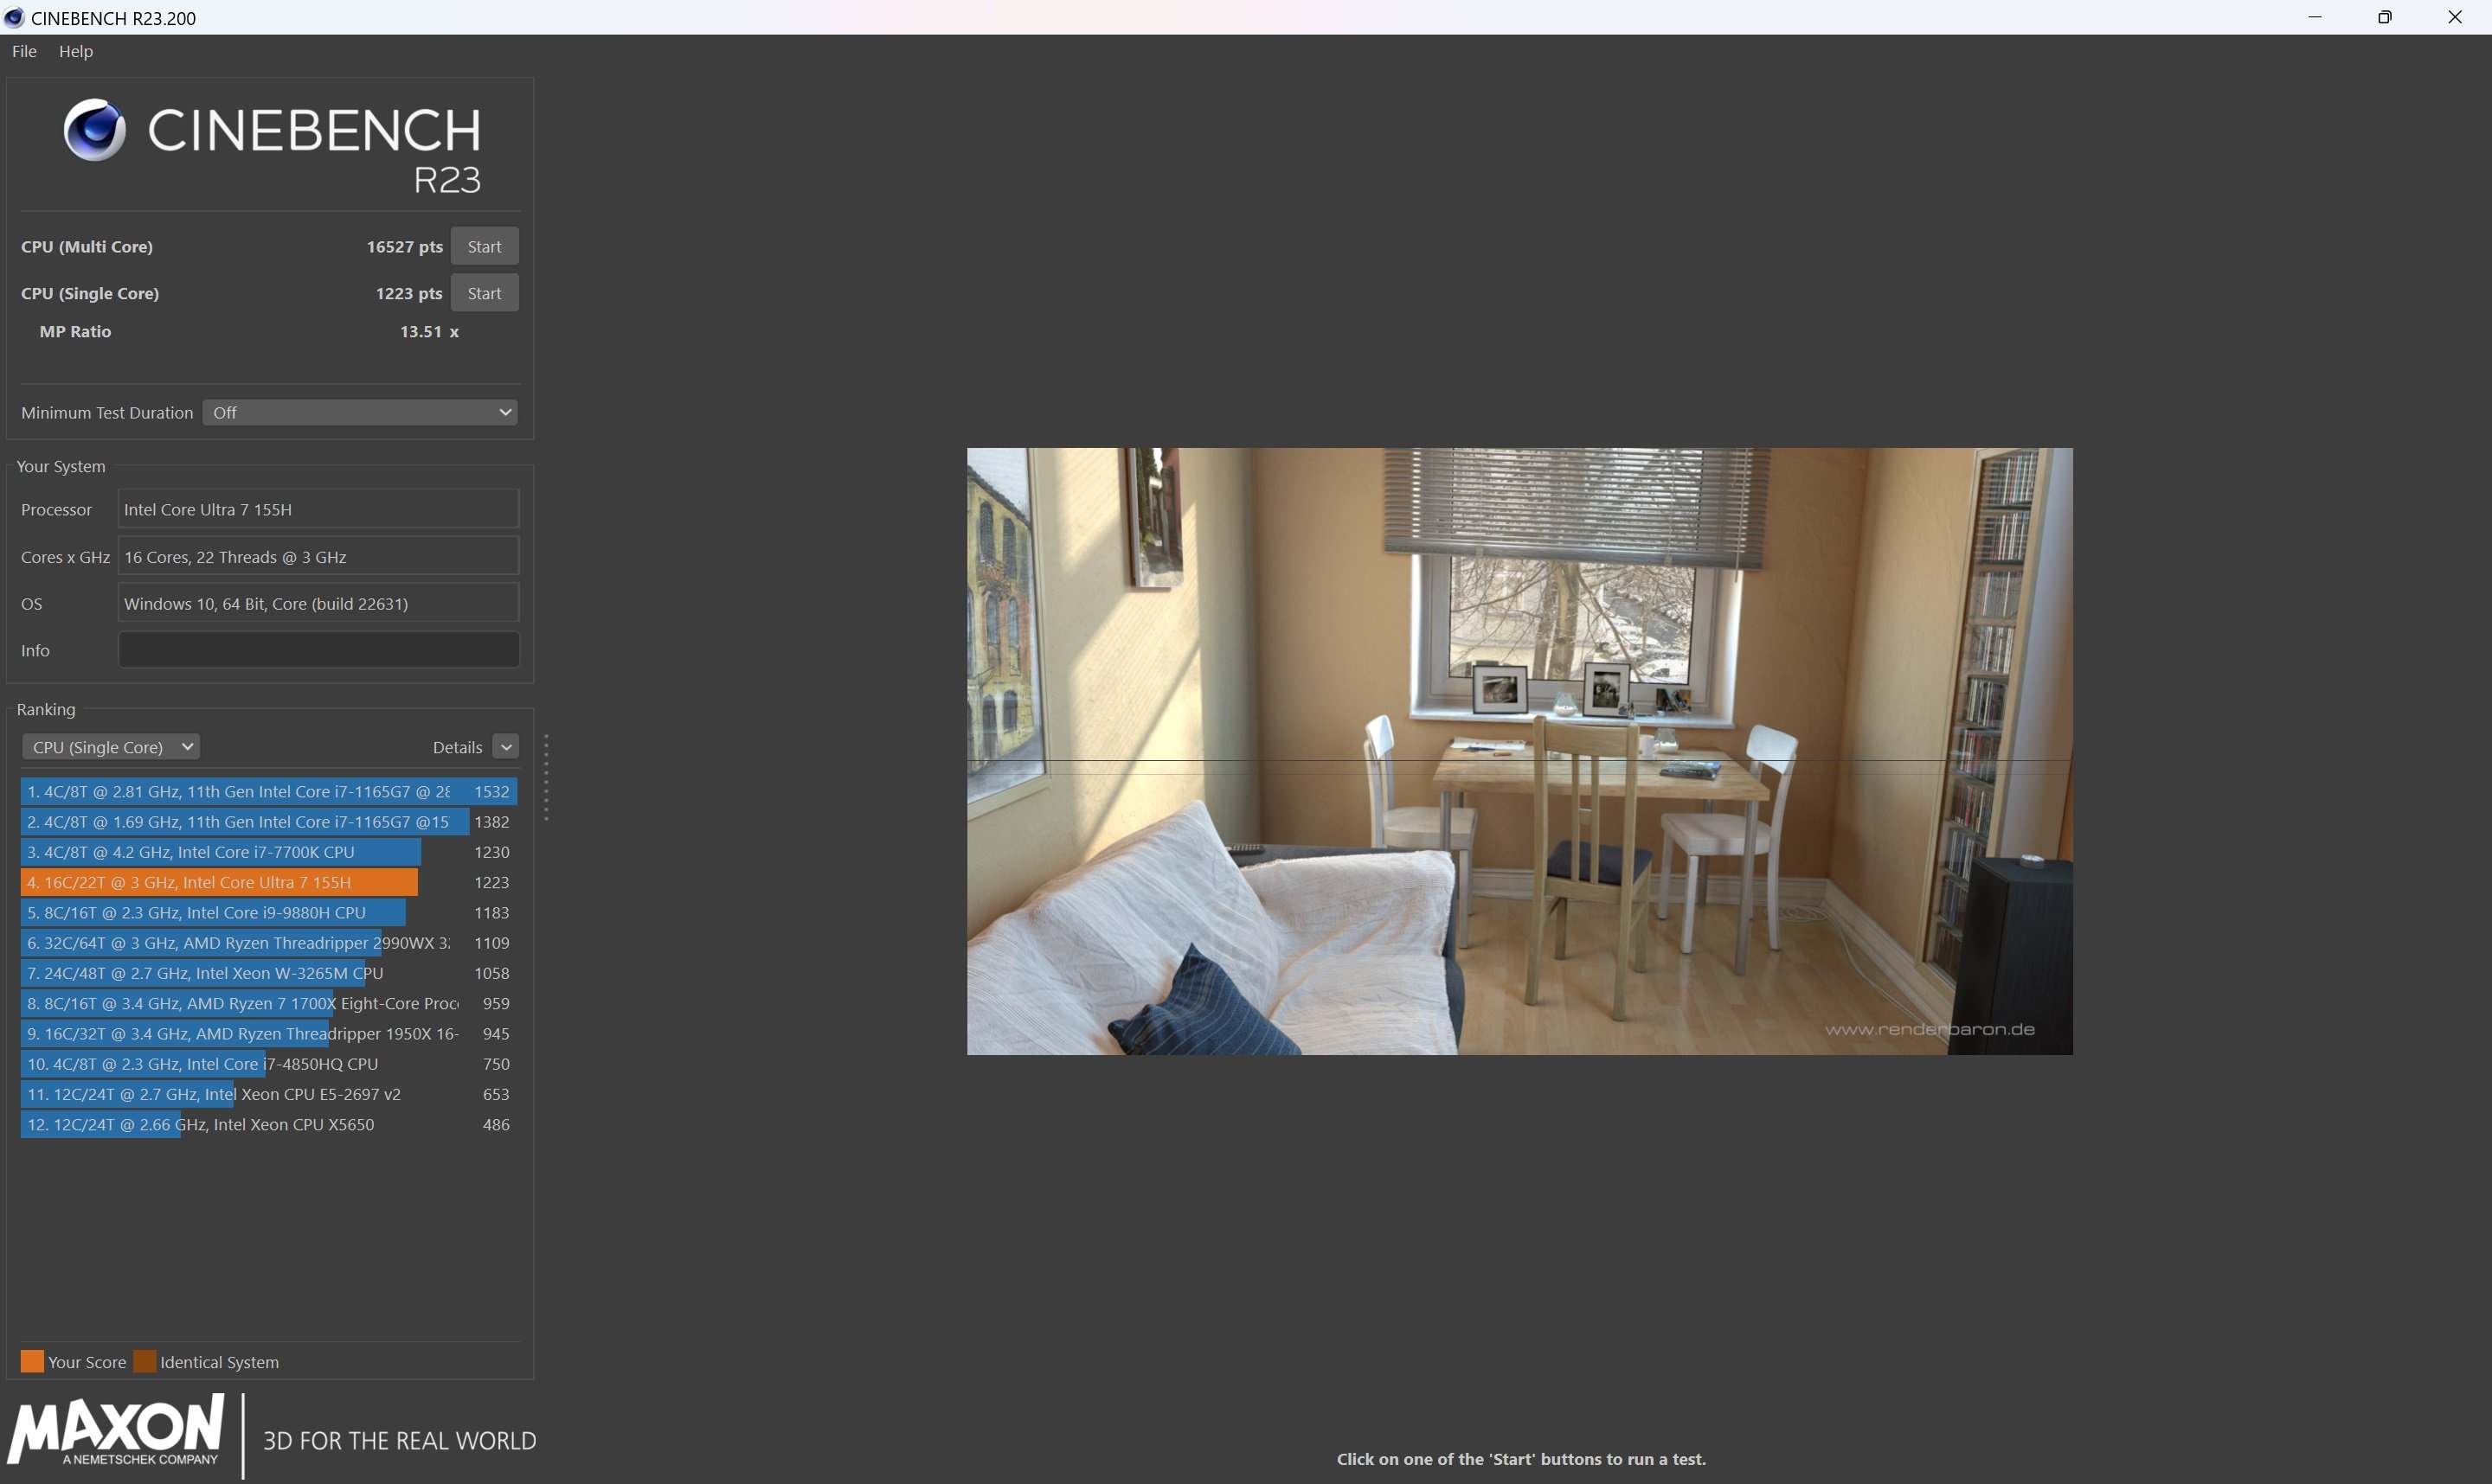Open the CPU (Single Core) ranking dropdown

point(111,747)
